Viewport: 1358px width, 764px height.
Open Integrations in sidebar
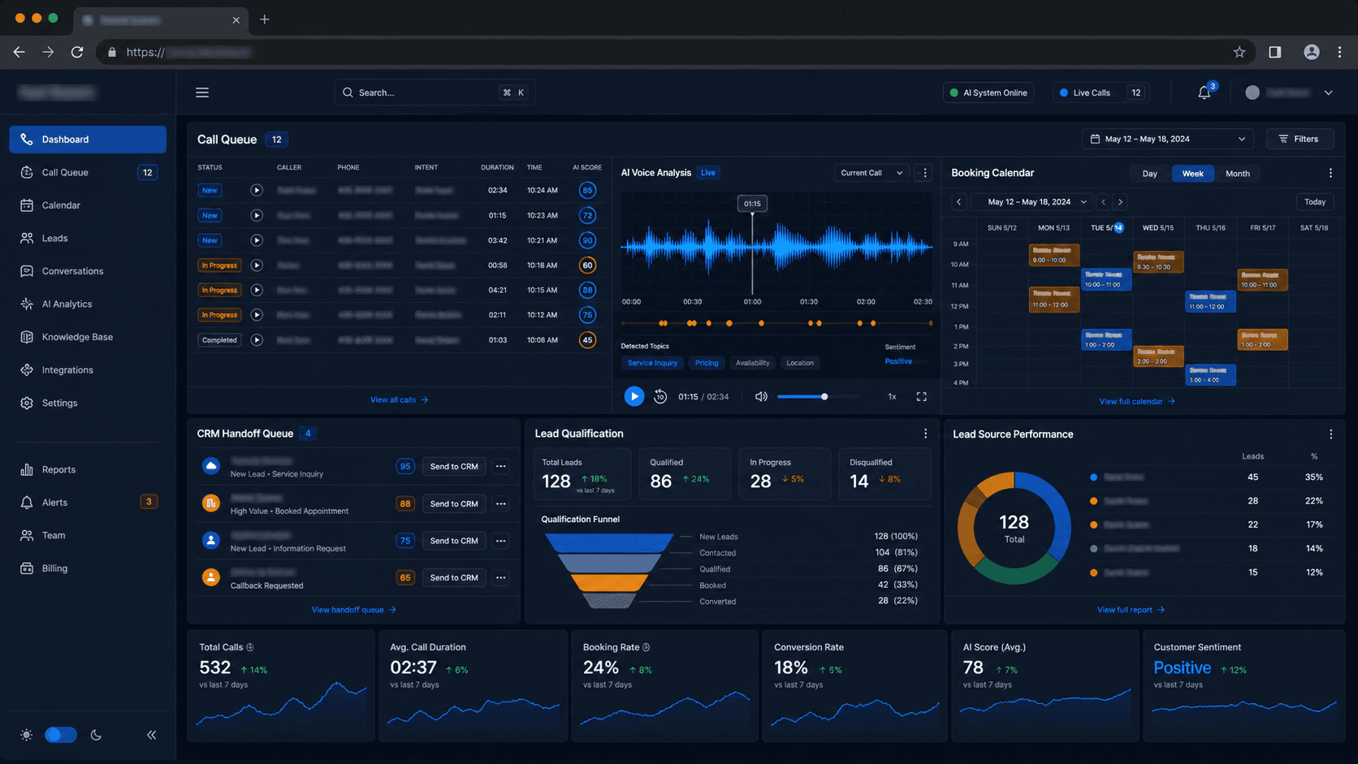click(88, 369)
